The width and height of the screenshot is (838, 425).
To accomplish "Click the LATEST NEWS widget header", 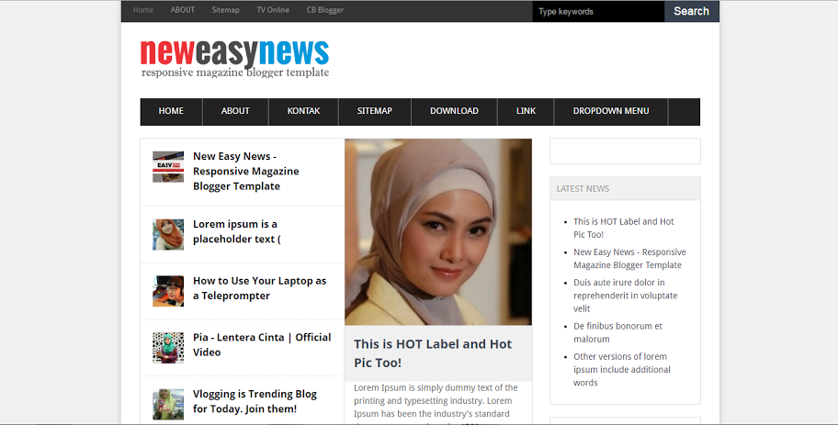I will (x=626, y=188).
